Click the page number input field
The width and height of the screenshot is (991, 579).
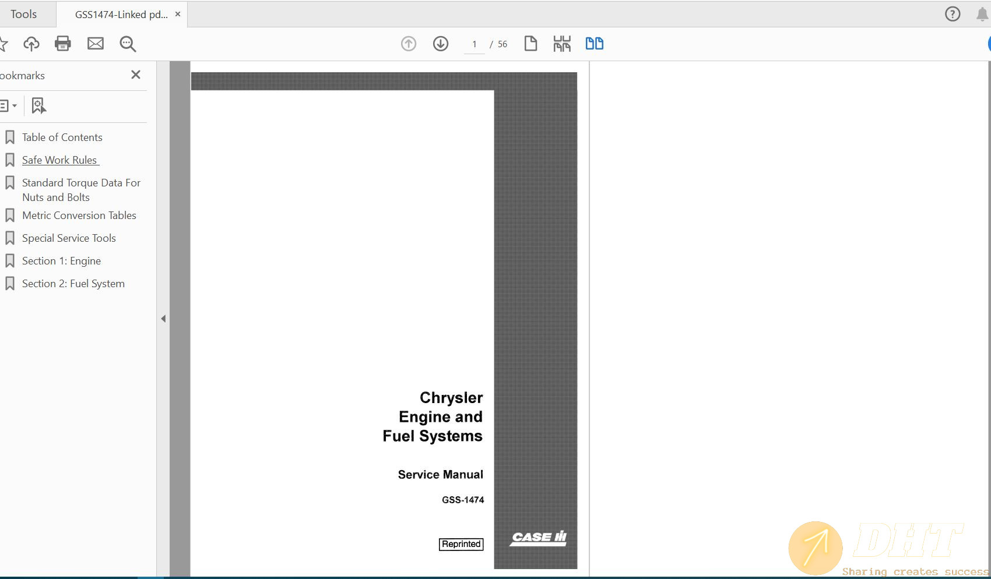coord(475,44)
